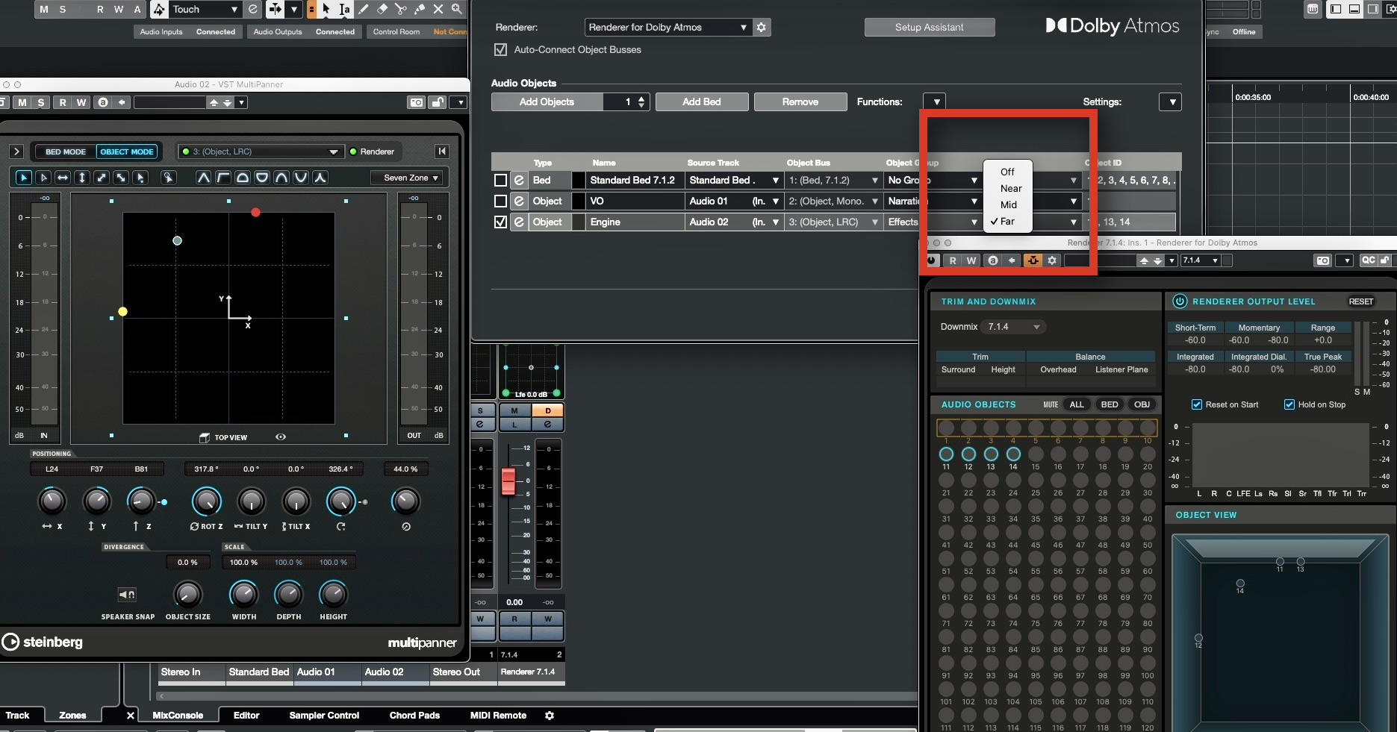Click the standard panning arrow mode icon

(24, 178)
